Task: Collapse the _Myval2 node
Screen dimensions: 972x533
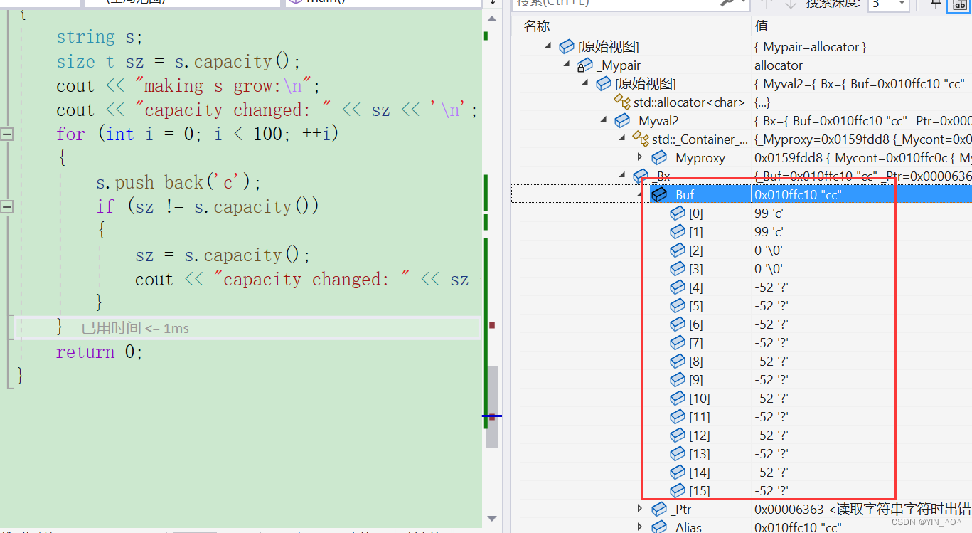Action: pos(604,120)
